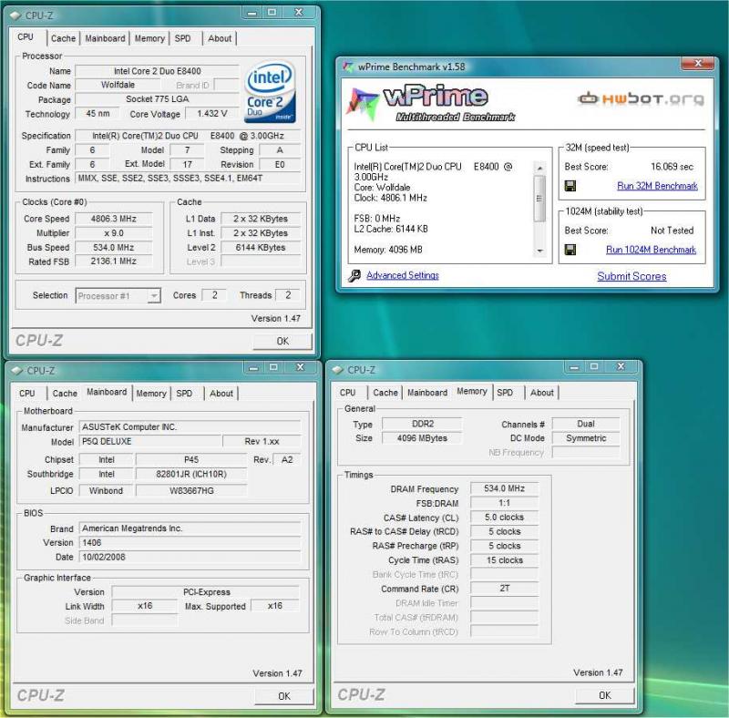Click the Cycle Time value 15 clocks
This screenshot has height=718, width=729.
click(x=504, y=560)
